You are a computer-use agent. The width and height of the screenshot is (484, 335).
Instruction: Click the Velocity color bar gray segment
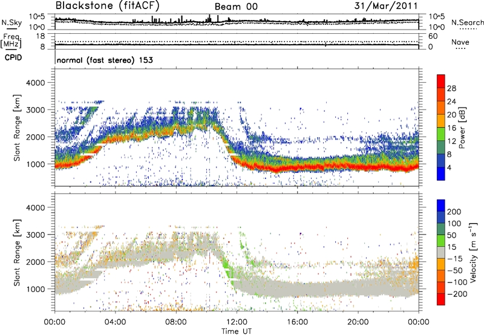click(441, 253)
